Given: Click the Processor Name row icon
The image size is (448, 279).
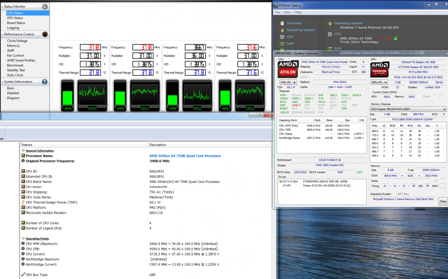Looking at the screenshot, I should [x=23, y=156].
